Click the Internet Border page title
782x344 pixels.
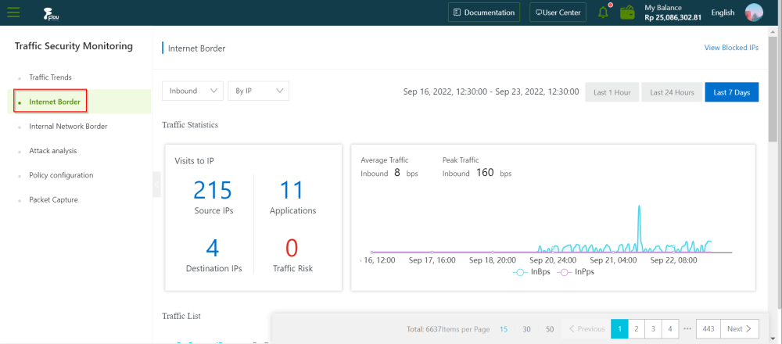[196, 48]
